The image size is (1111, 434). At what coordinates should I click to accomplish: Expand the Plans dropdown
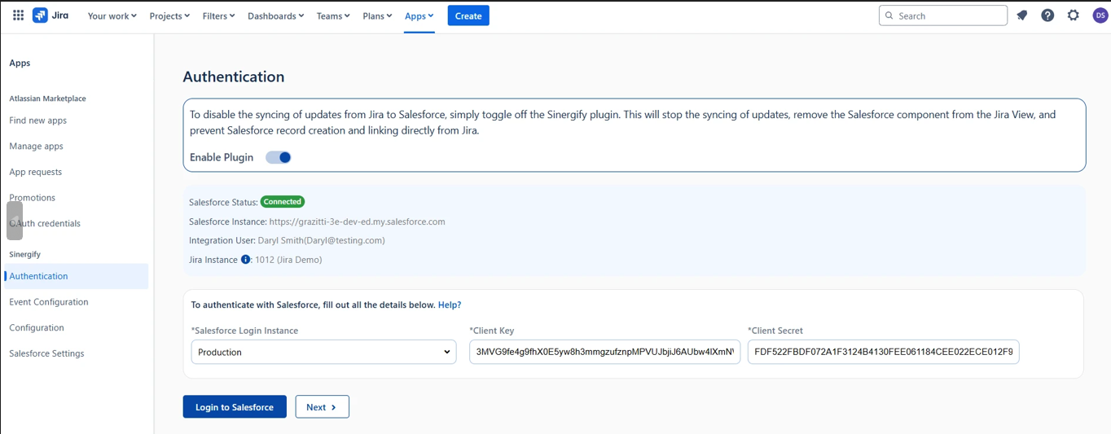[377, 15]
